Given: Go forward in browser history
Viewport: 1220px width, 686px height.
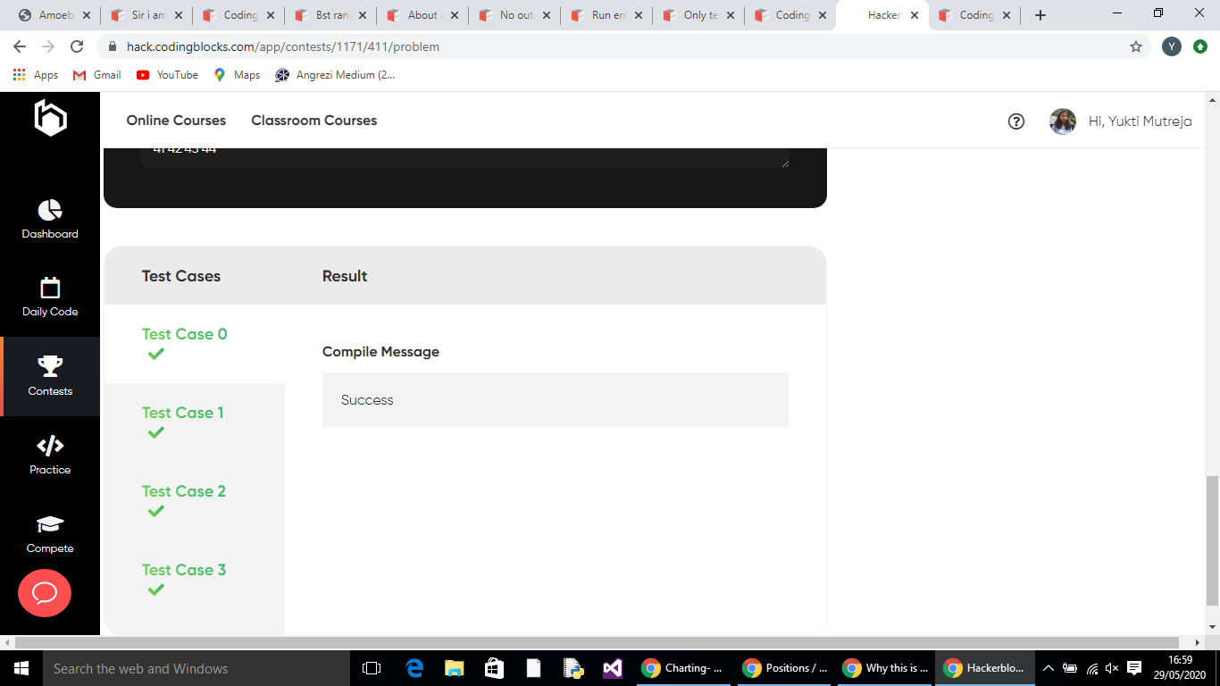Looking at the screenshot, I should pyautogui.click(x=48, y=46).
